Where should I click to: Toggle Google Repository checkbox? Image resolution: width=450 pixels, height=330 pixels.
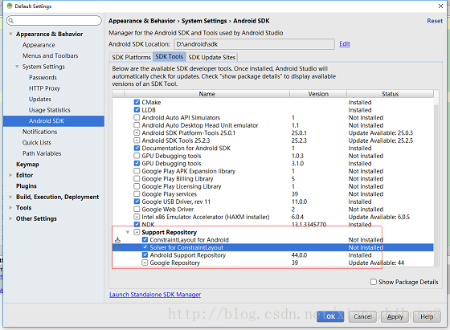pos(145,263)
